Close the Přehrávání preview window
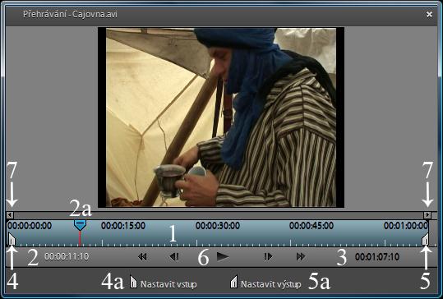The height and width of the screenshot is (299, 443). (429, 14)
